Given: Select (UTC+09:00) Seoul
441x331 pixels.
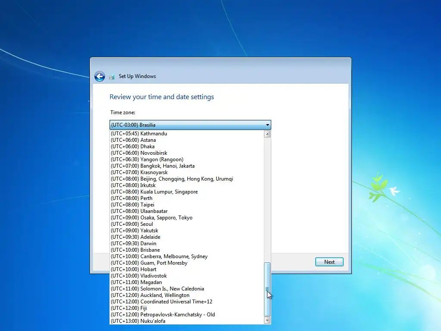Looking at the screenshot, I should (x=187, y=224).
